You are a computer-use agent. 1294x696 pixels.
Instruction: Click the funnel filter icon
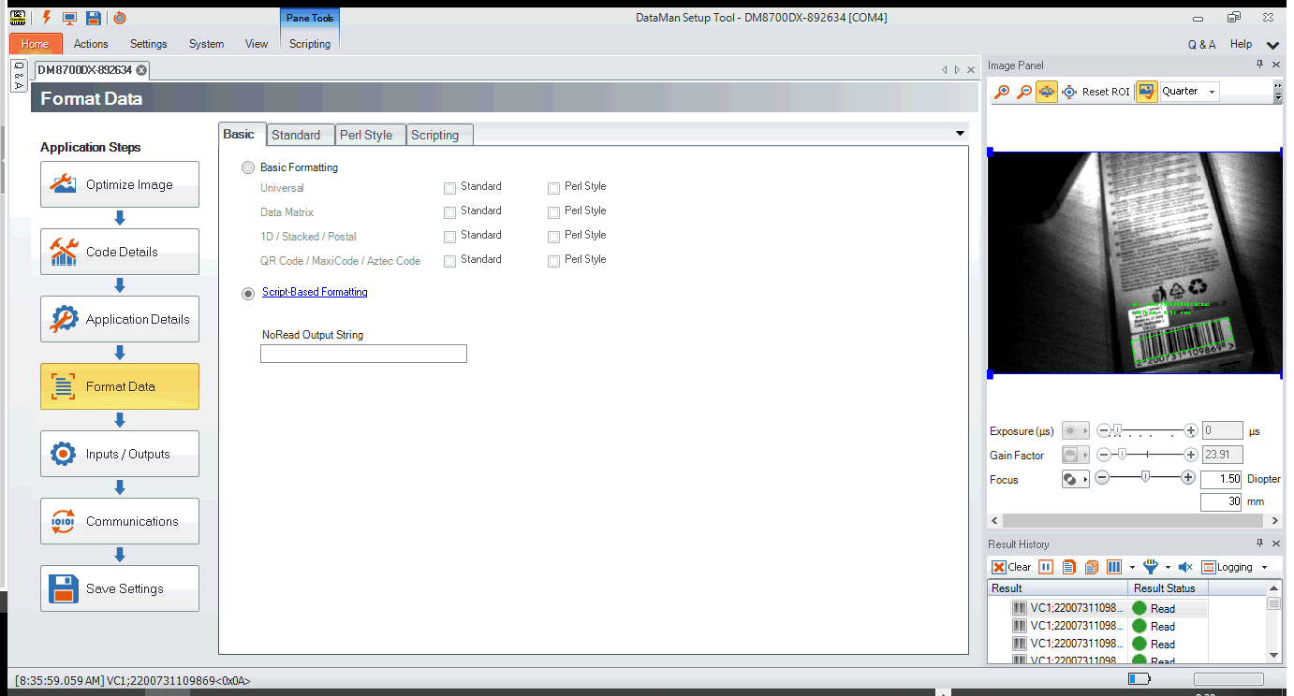pyautogui.click(x=1151, y=567)
